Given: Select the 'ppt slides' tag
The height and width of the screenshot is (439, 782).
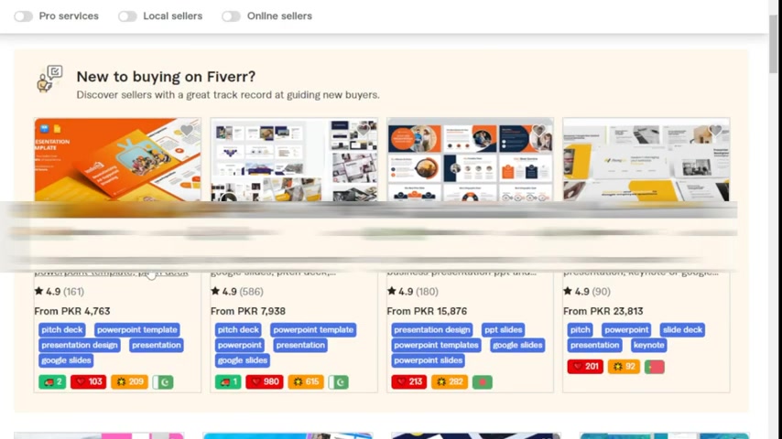Looking at the screenshot, I should [x=504, y=330].
